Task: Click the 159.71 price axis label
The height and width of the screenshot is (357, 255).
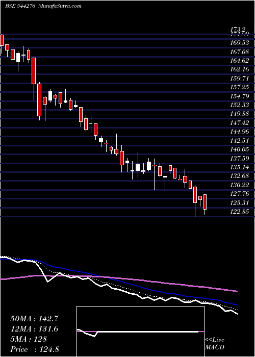Action: 240,79
